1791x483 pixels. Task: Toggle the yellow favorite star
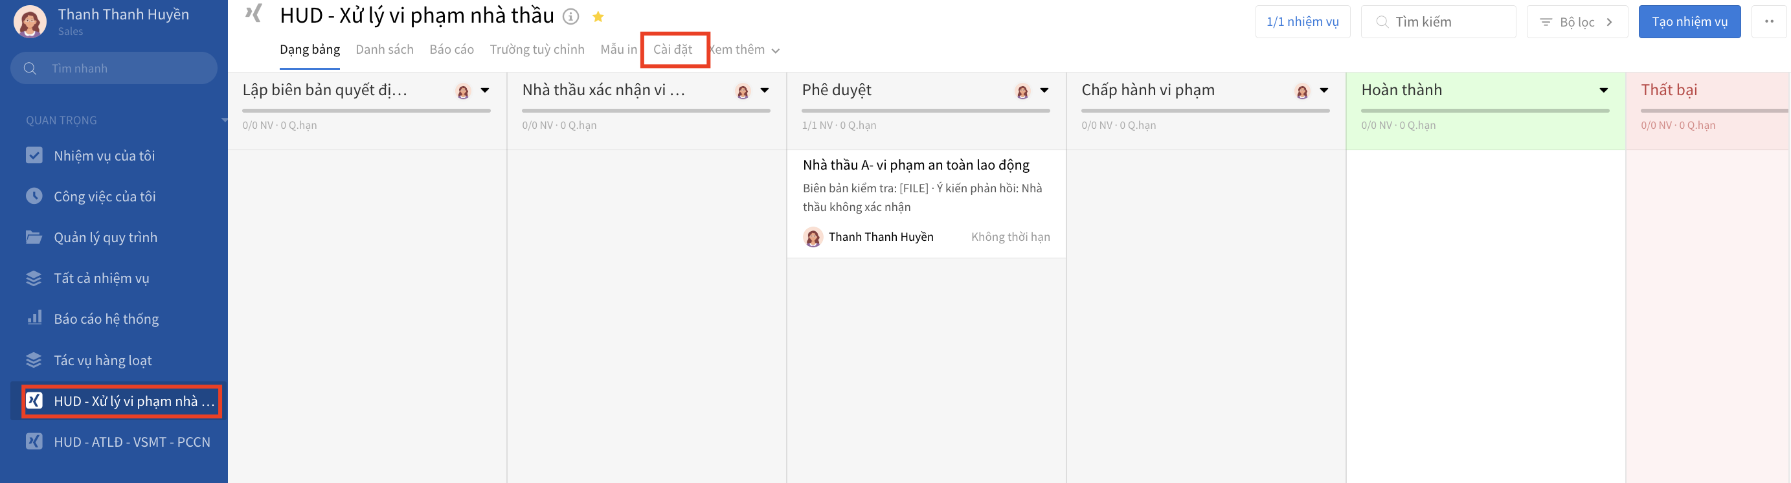click(598, 17)
